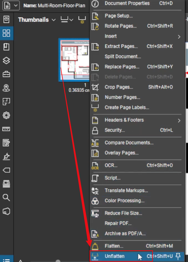
Task: Select Translate Markups menu entry
Action: (x=137, y=190)
